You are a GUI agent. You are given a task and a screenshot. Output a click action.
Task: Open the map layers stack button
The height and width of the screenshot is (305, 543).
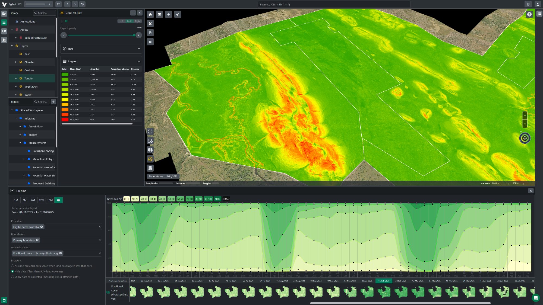pos(150,168)
